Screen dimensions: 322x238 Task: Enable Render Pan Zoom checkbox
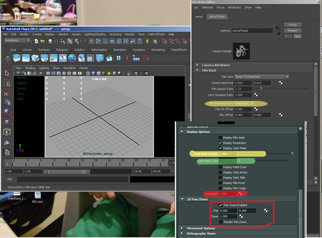(x=221, y=222)
